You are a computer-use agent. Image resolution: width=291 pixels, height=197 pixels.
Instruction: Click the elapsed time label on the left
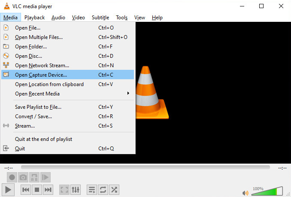(x=9, y=168)
